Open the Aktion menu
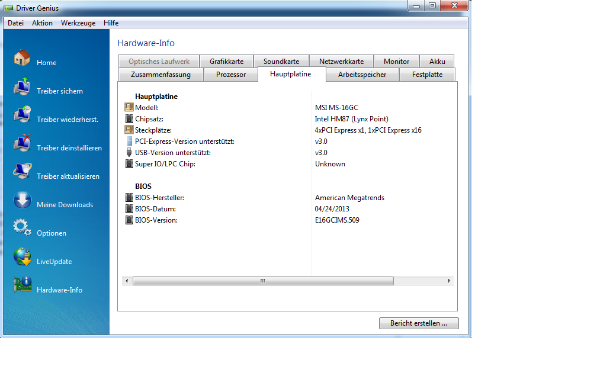 (x=42, y=23)
